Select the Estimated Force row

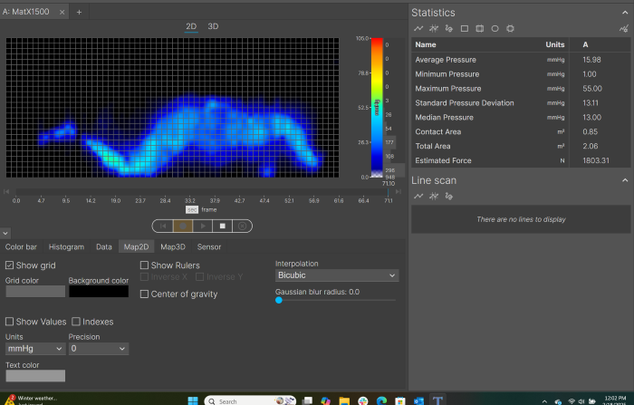(x=521, y=160)
